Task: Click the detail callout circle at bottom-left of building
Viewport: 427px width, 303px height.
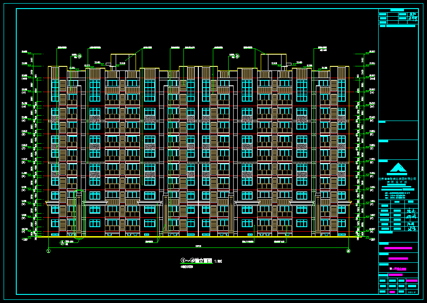Action: click(62, 243)
